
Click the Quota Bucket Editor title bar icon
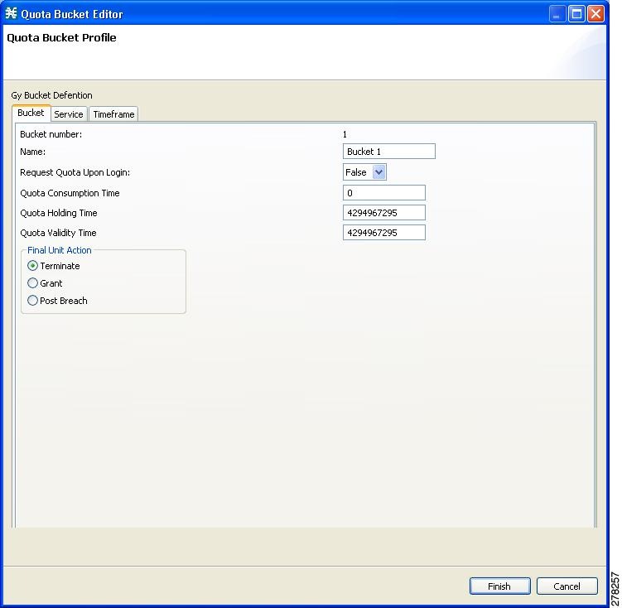click(11, 13)
